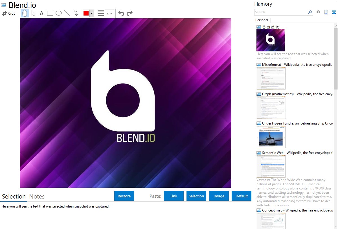Click the red color swatch

(86, 13)
